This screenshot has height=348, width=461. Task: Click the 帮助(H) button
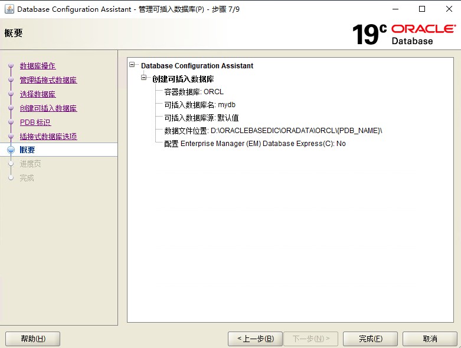pyautogui.click(x=32, y=339)
